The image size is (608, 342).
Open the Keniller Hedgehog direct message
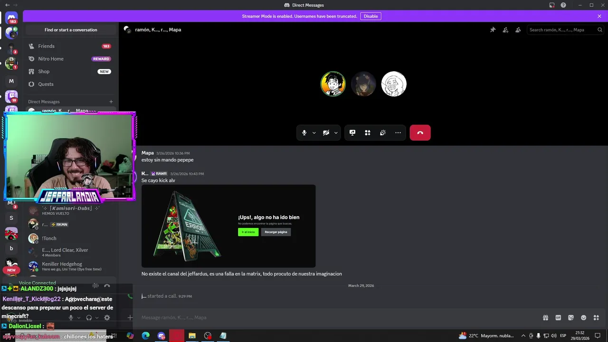point(70,266)
